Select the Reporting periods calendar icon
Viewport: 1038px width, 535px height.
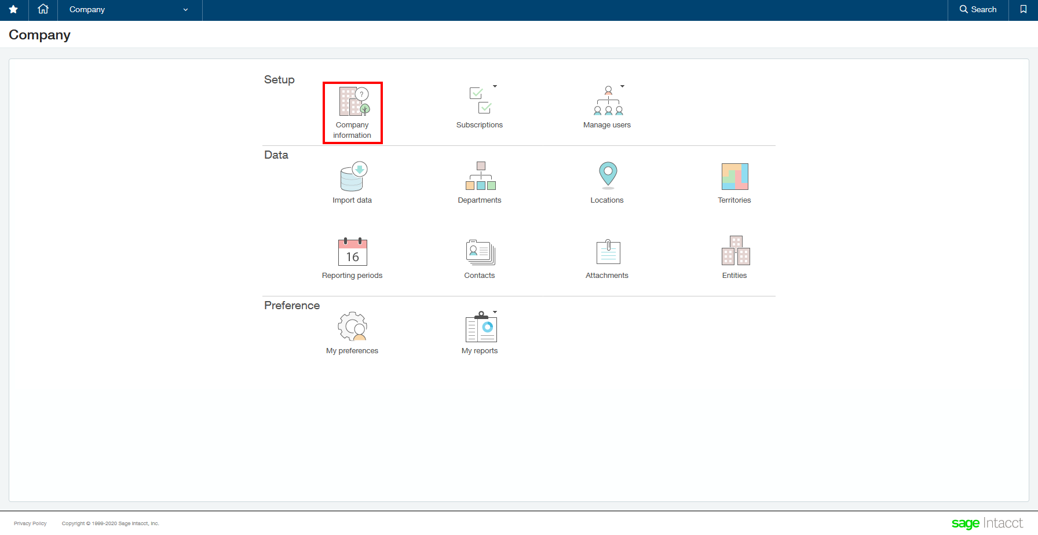click(352, 252)
